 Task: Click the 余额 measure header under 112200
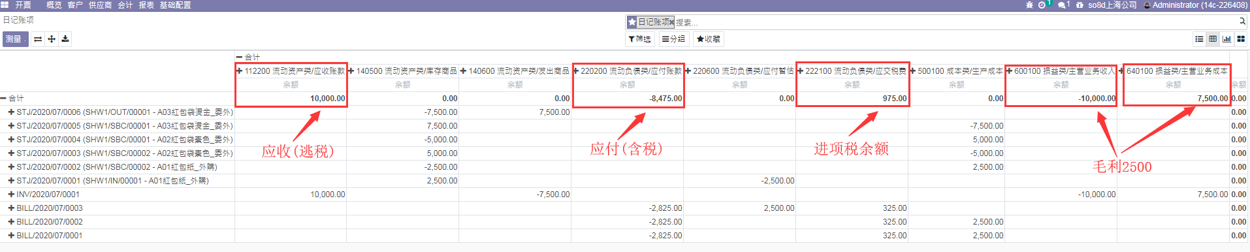[x=291, y=85]
